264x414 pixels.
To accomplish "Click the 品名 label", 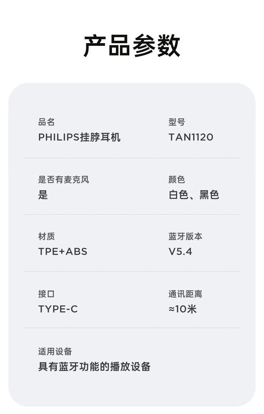I will 46,122.
